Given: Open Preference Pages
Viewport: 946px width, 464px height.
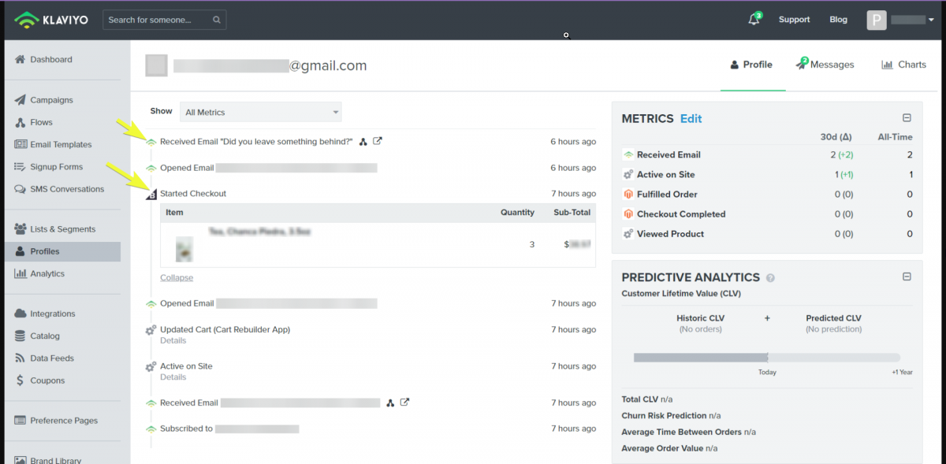Looking at the screenshot, I should [64, 421].
